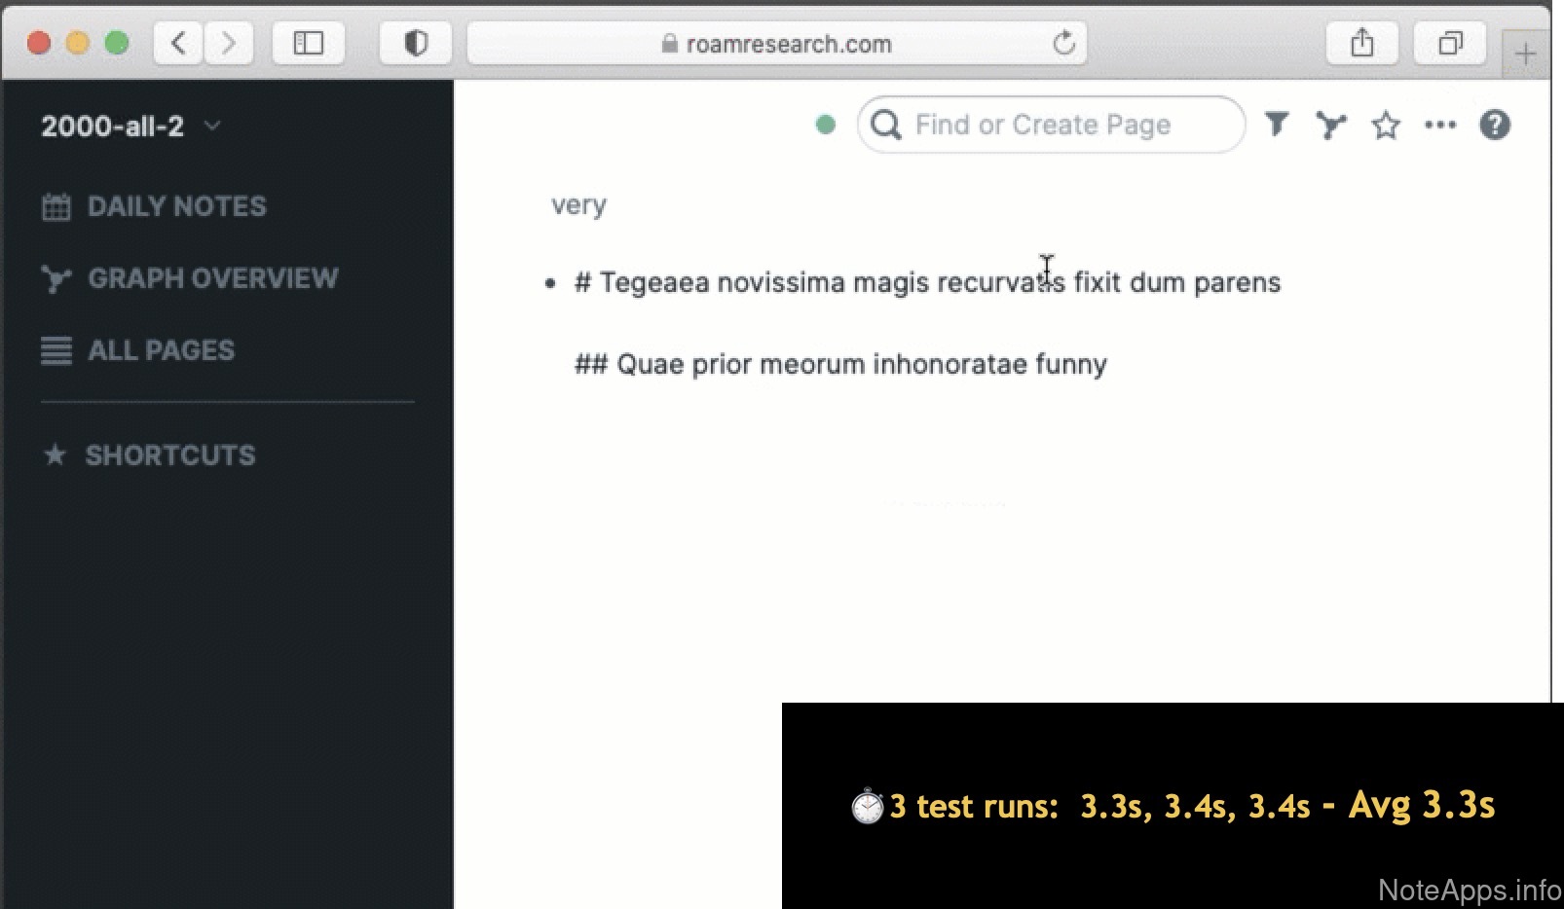Viewport: 1564px width, 909px height.
Task: Click the Safari share icon
Action: tap(1361, 44)
